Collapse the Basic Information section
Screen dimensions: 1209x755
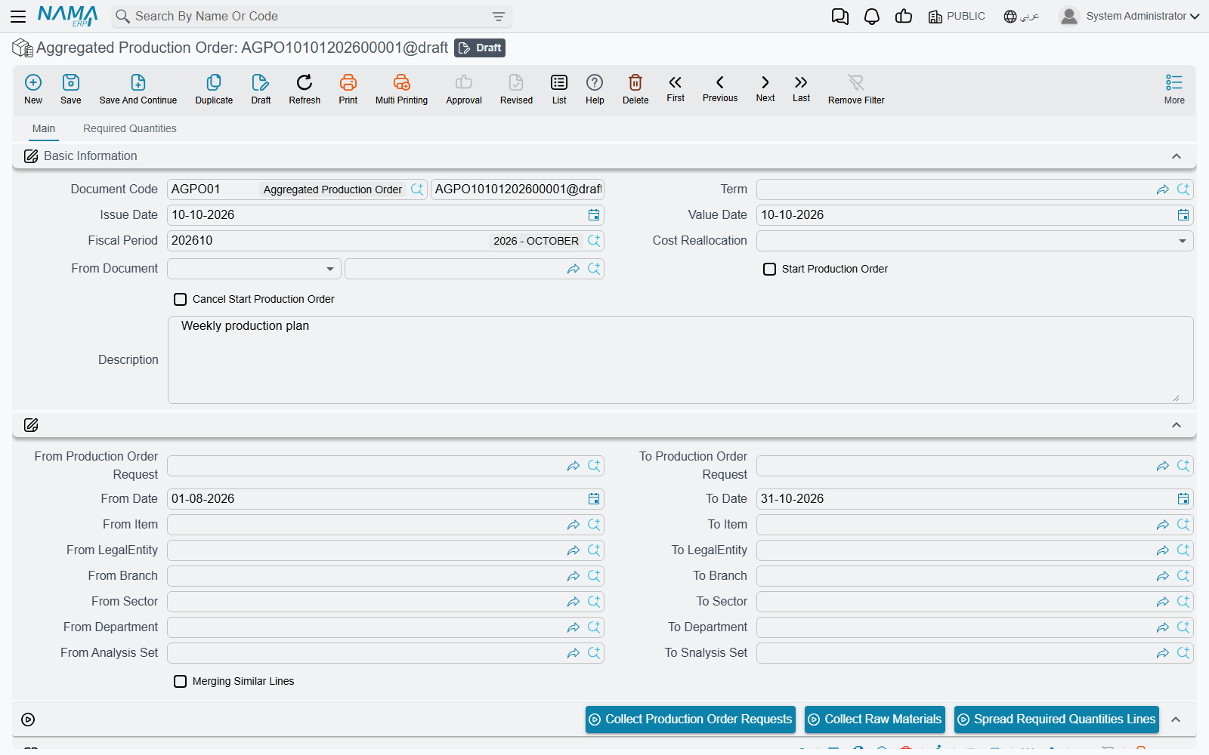1177,156
